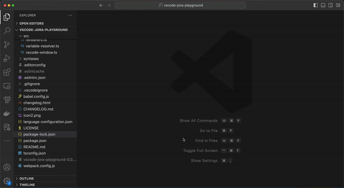Expand the Outline section

[46, 179]
